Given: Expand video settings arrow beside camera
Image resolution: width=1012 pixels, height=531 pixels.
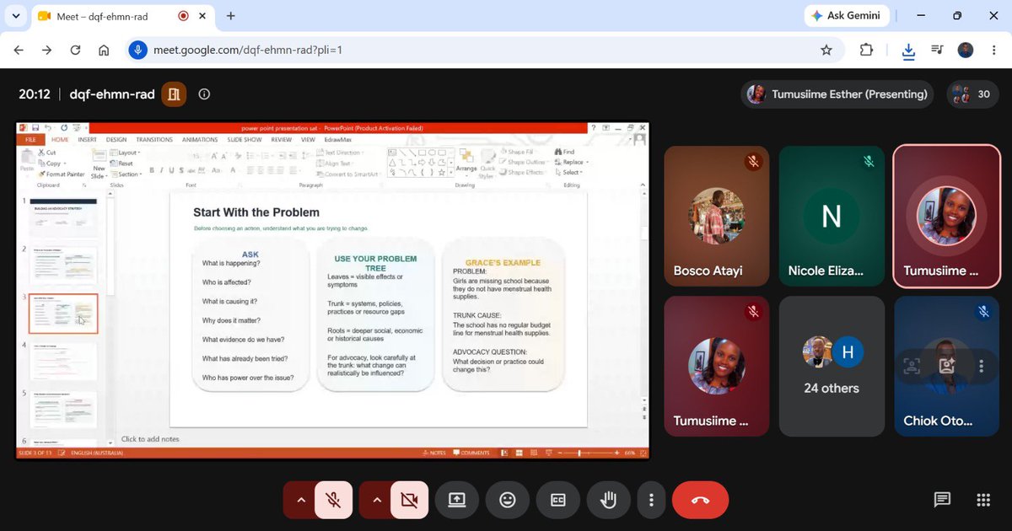Looking at the screenshot, I should tap(375, 500).
